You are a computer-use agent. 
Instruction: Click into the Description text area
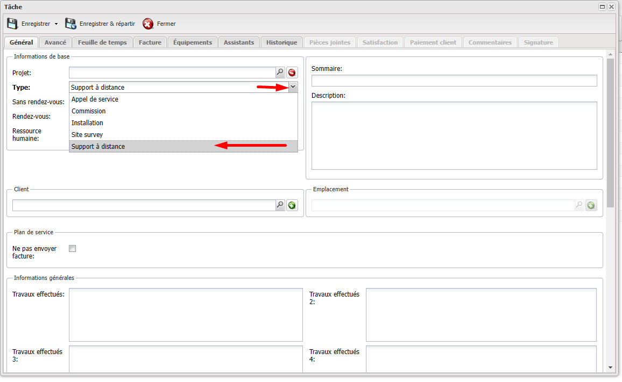click(454, 135)
